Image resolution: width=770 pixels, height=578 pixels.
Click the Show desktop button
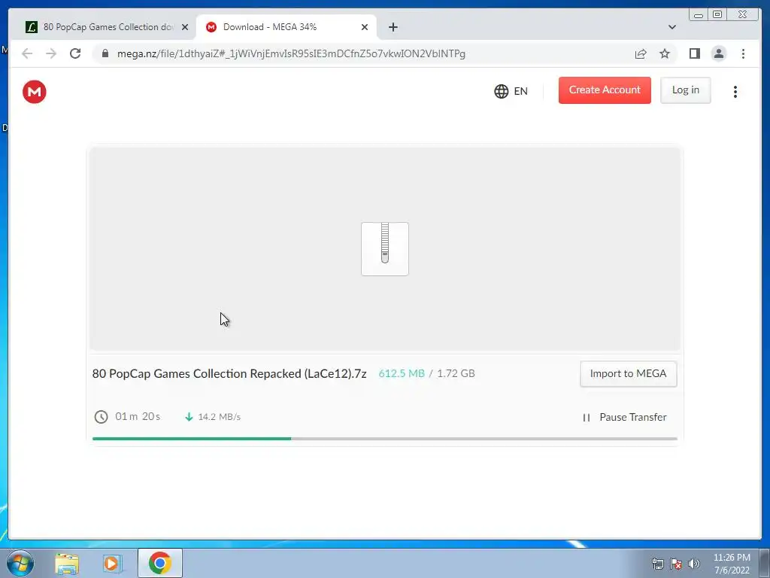(765, 563)
